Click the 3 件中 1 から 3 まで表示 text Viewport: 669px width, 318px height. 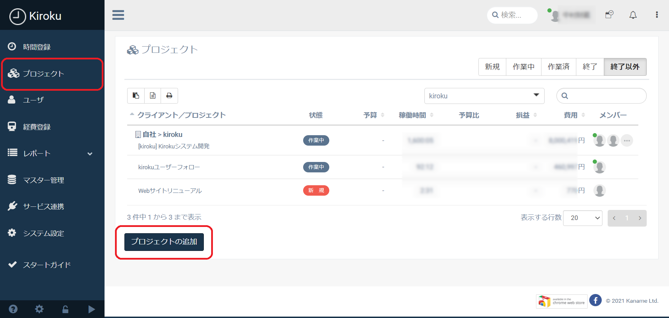click(x=164, y=217)
